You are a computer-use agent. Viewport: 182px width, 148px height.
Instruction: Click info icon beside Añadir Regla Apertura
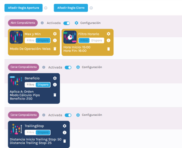coord(46,8)
